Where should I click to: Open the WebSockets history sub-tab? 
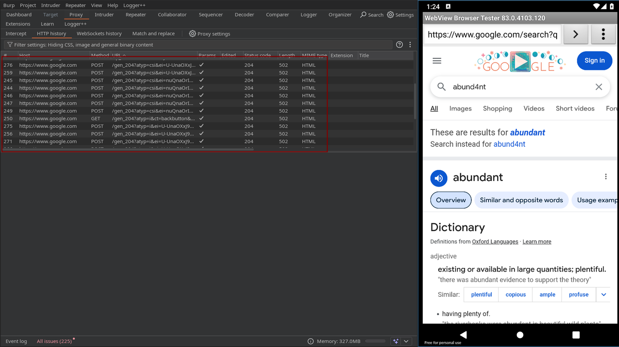tap(99, 34)
